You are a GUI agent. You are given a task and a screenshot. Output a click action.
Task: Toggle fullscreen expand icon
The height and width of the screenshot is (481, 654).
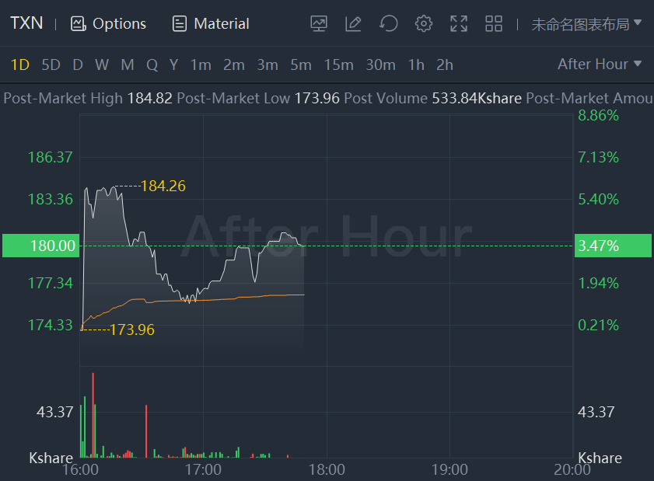(459, 24)
